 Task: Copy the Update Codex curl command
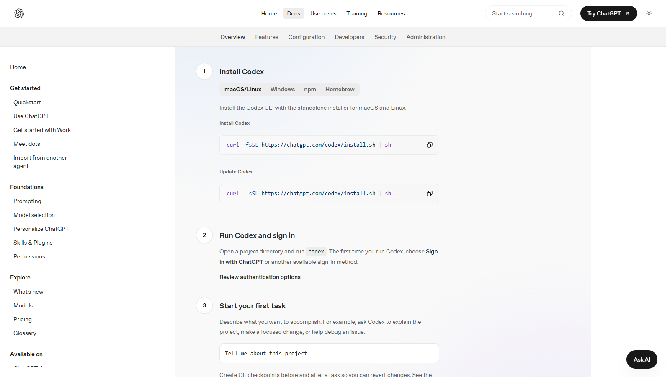click(430, 194)
